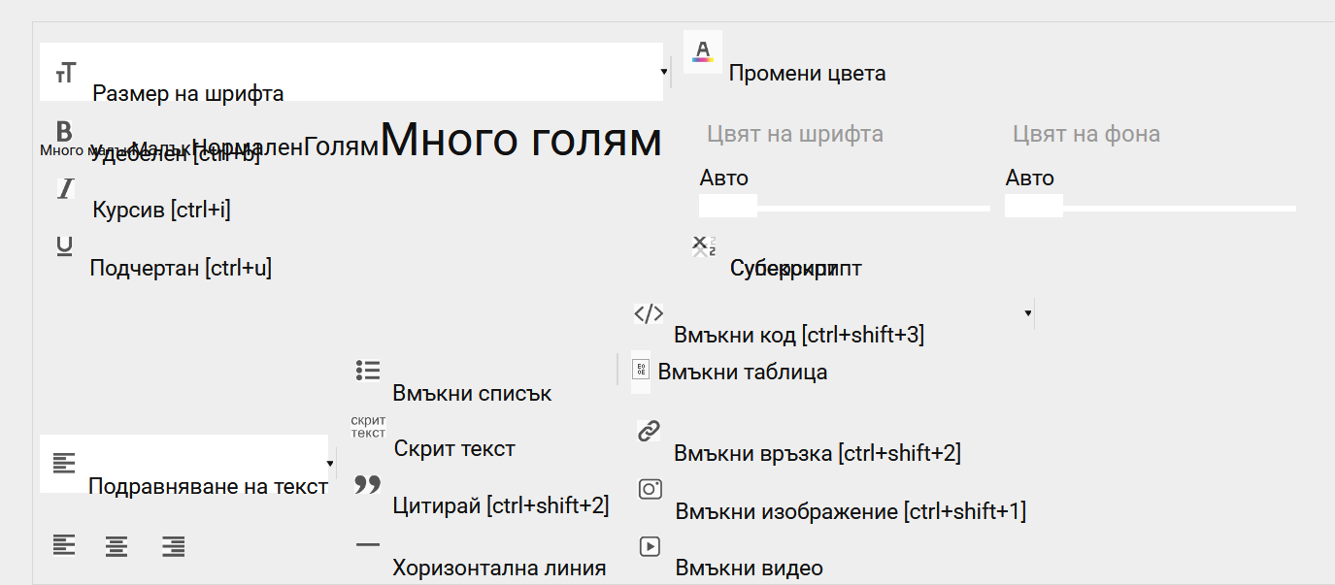Click the insert list (Вмъкни списък) icon
1335x585 pixels.
click(x=368, y=370)
